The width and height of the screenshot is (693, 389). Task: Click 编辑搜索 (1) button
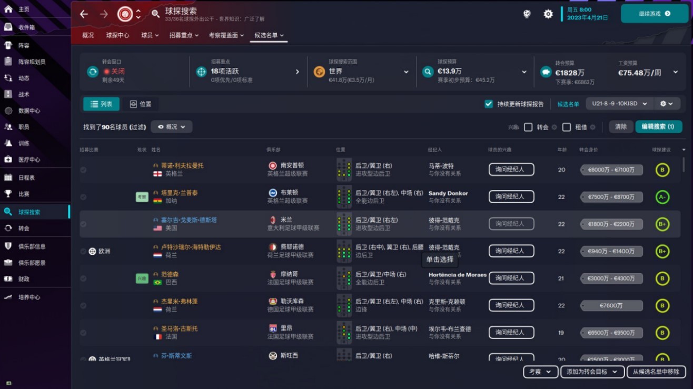click(658, 127)
